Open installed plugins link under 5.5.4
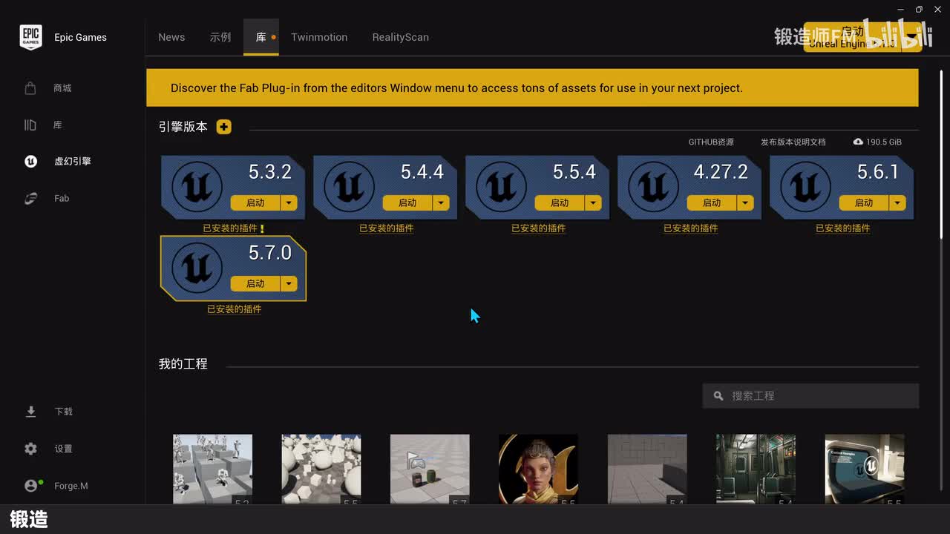Image resolution: width=950 pixels, height=534 pixels. tap(539, 228)
